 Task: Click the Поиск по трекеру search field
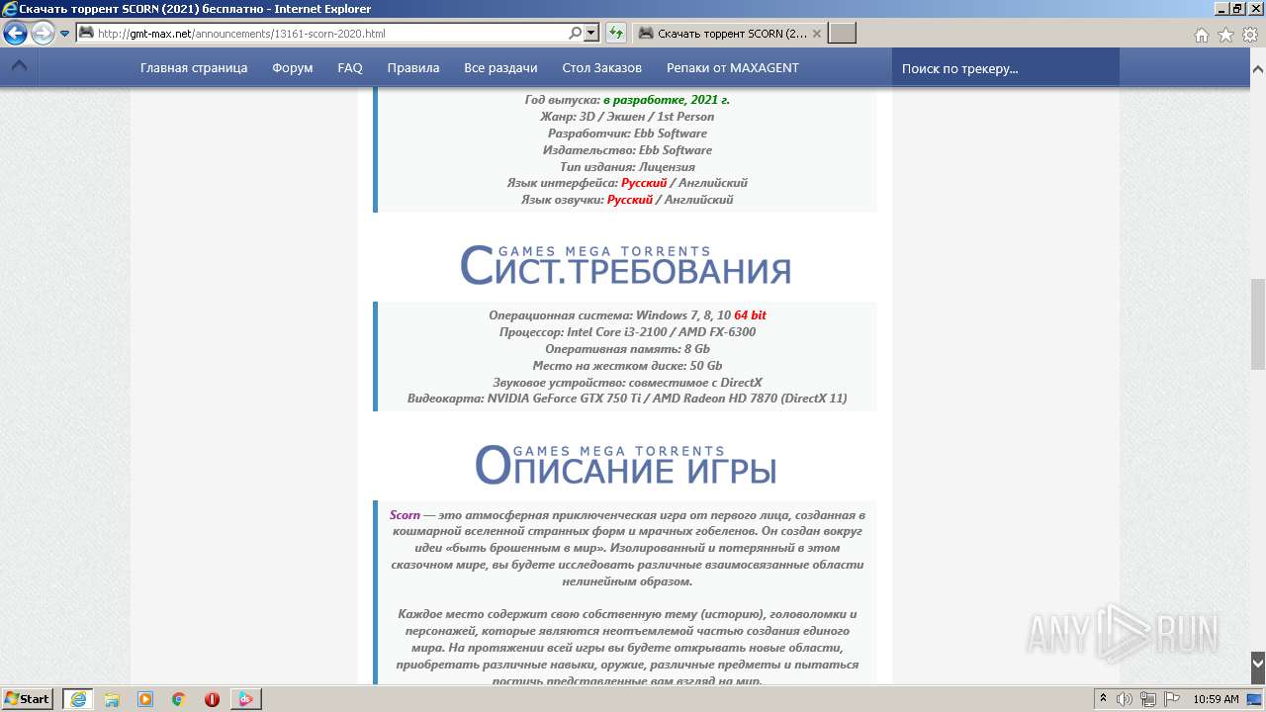coord(1006,68)
